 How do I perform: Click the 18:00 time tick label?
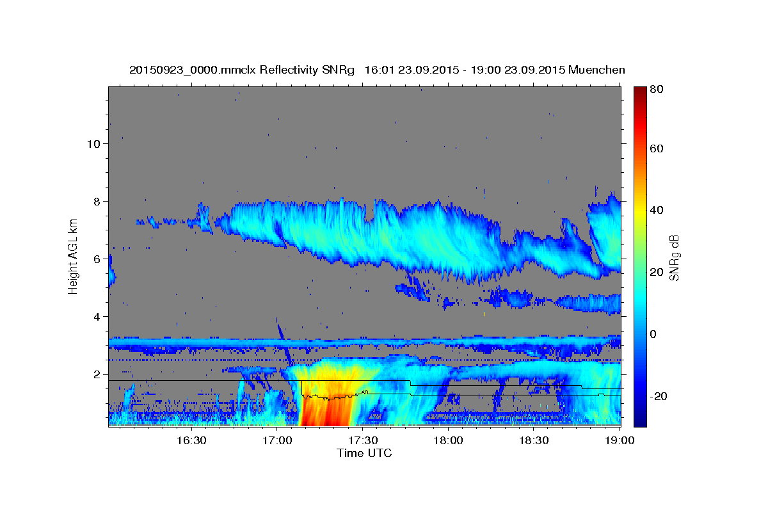pyautogui.click(x=449, y=441)
